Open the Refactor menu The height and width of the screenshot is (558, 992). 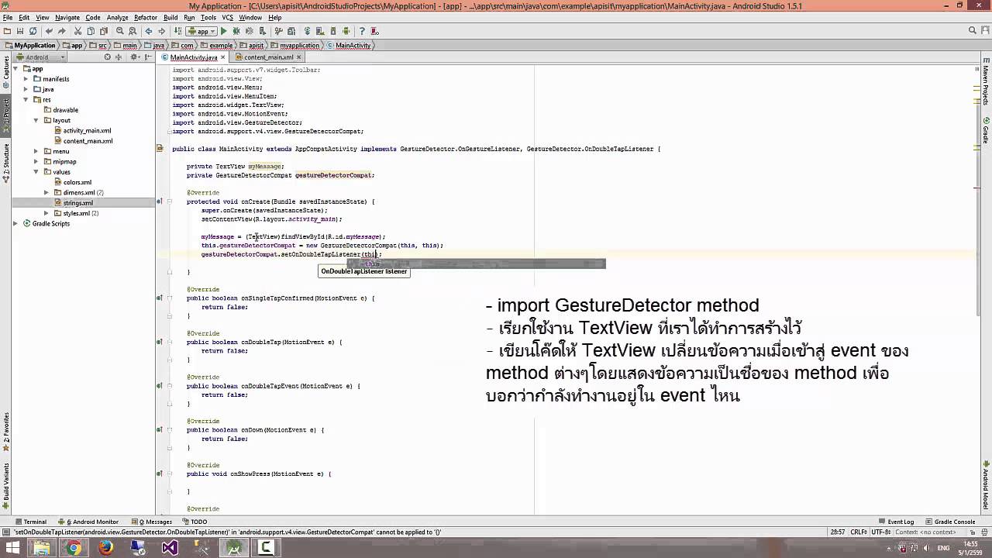[x=146, y=17]
